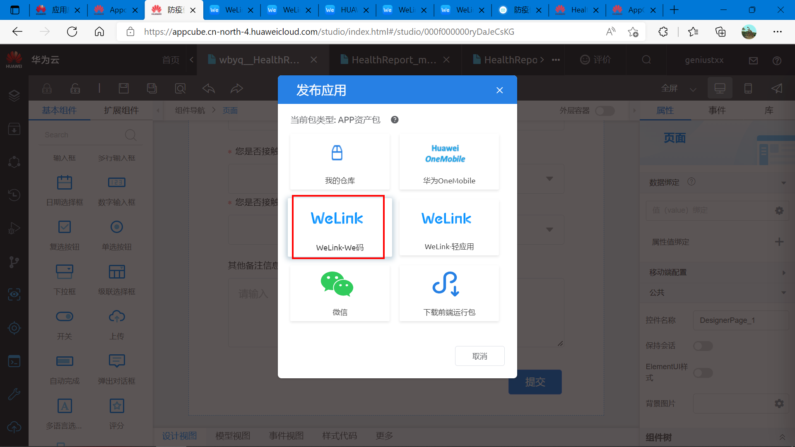The height and width of the screenshot is (447, 795).
Task: Select WeLink-We码 publish option
Action: (x=340, y=227)
